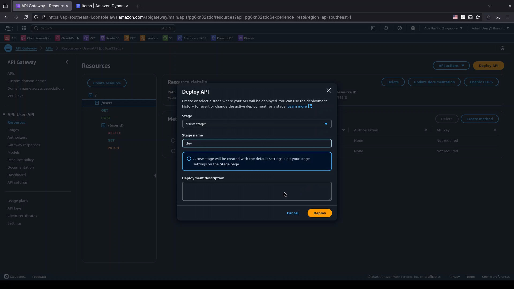Open the Stage dropdown
The image size is (514, 289).
pyautogui.click(x=257, y=124)
